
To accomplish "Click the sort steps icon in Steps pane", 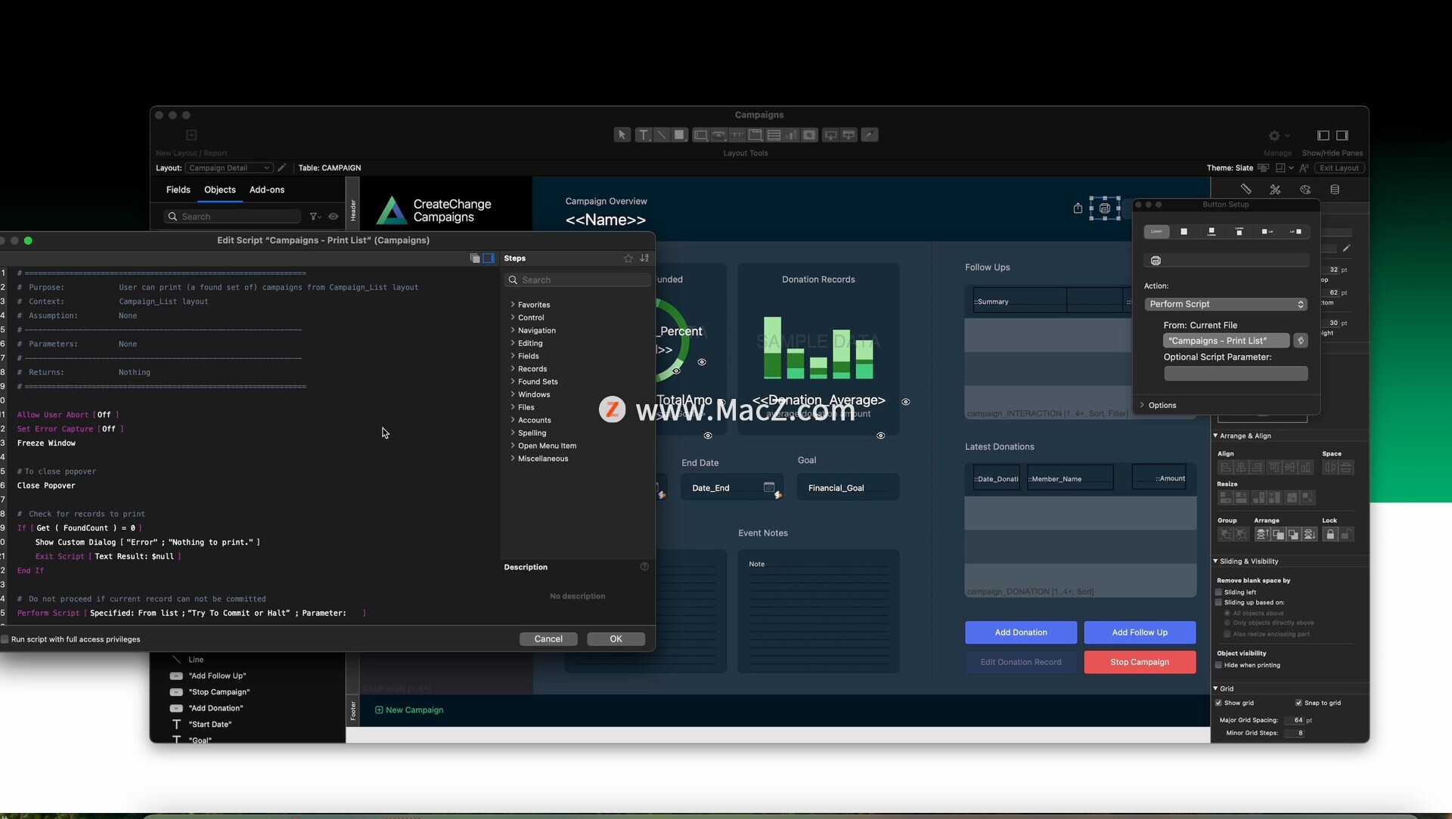I will (x=644, y=258).
